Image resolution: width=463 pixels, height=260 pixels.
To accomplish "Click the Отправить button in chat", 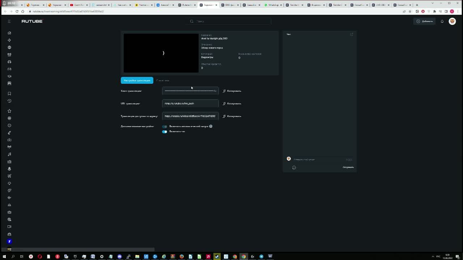I will coord(348,167).
